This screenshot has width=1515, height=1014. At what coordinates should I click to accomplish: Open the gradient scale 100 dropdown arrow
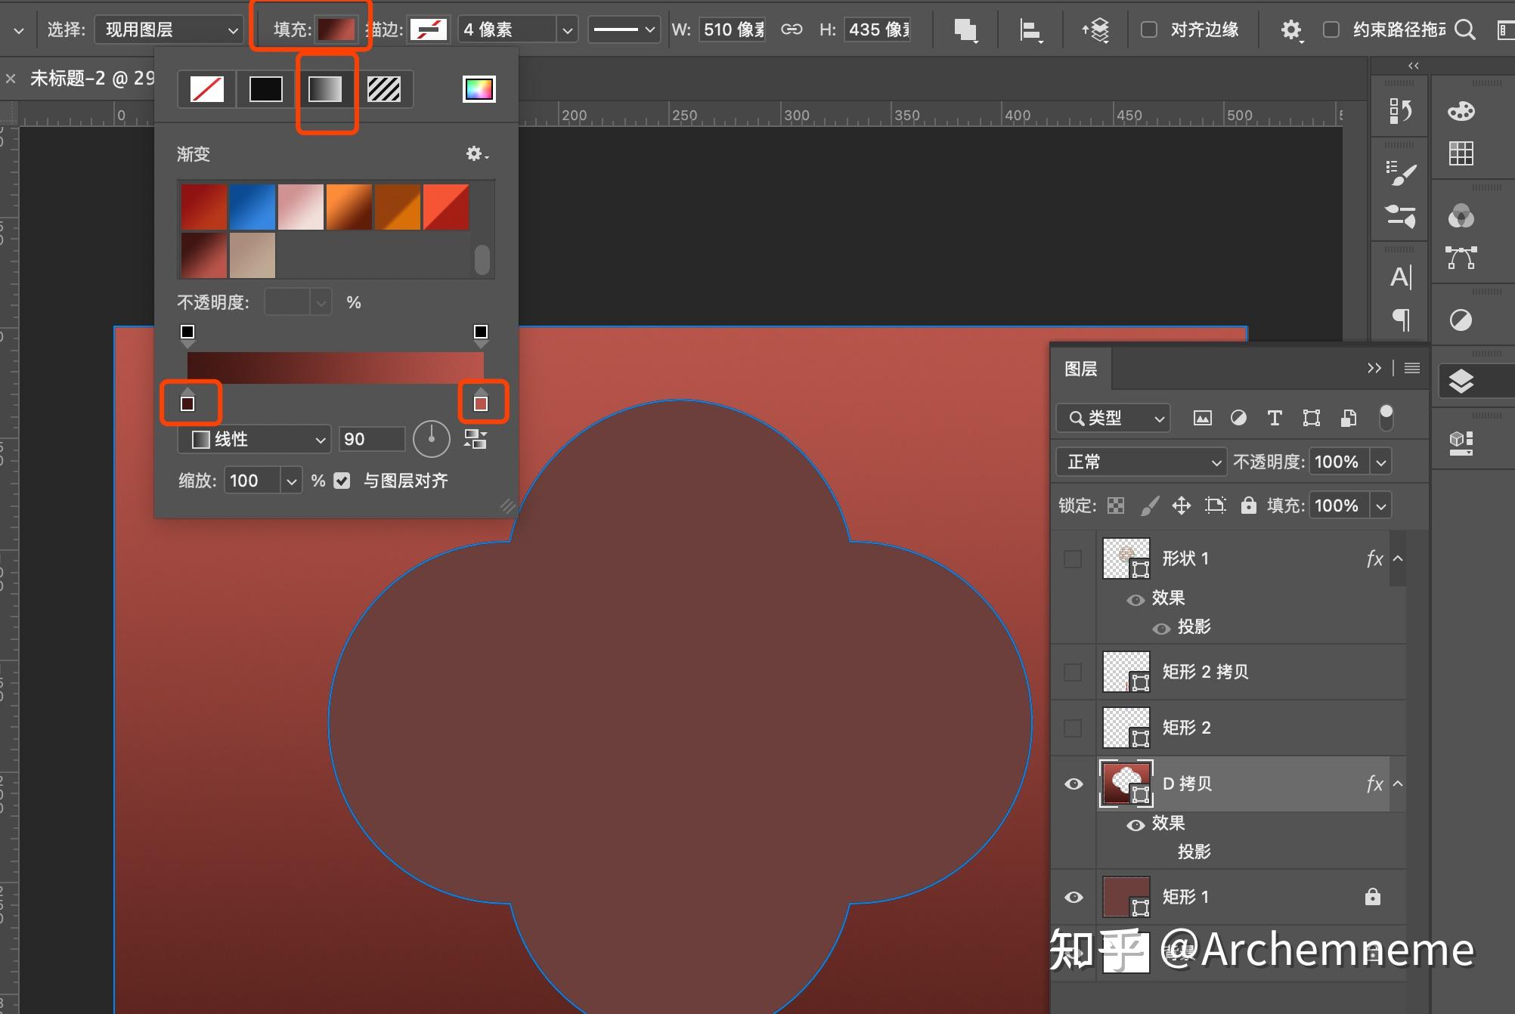[292, 481]
